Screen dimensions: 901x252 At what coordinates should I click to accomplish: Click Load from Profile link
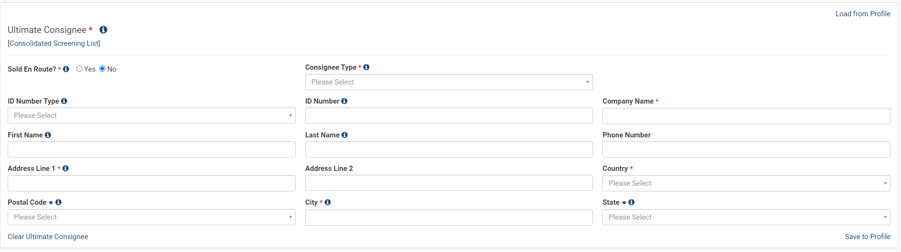[x=862, y=14]
